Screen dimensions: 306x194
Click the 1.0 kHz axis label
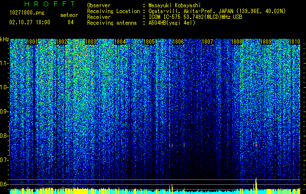(x=4, y=87)
